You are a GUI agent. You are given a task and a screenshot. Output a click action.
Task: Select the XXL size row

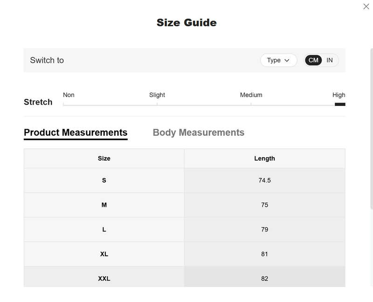click(x=185, y=277)
